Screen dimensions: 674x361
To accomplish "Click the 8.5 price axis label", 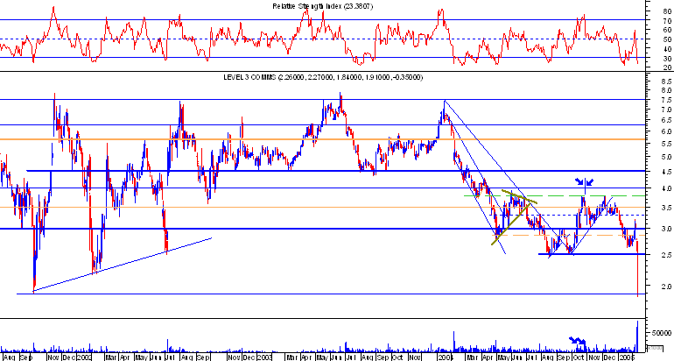I will tap(667, 81).
